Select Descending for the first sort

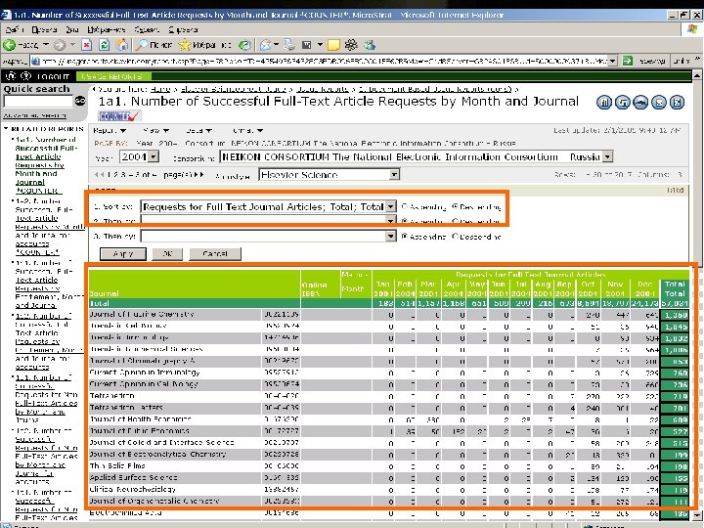tap(456, 207)
